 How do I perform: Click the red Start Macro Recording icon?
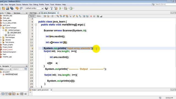pos(91,16)
